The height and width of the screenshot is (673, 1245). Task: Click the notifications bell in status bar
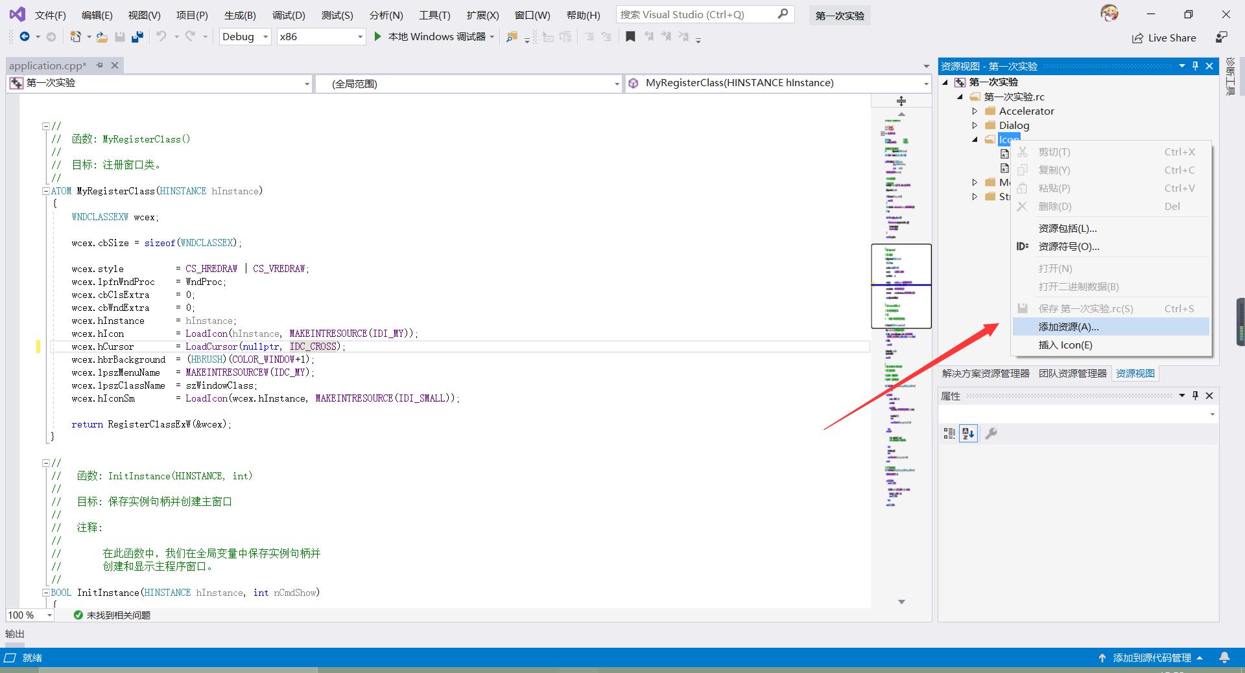(x=1224, y=657)
